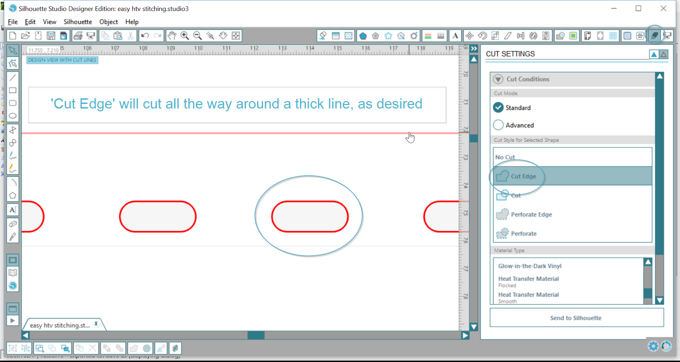The height and width of the screenshot is (362, 680).
Task: Click the filled up-triangle in the Cut Settings header
Action: point(654,54)
